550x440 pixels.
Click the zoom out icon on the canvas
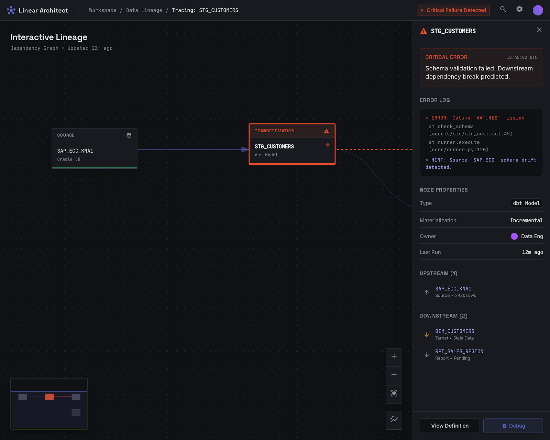394,375
